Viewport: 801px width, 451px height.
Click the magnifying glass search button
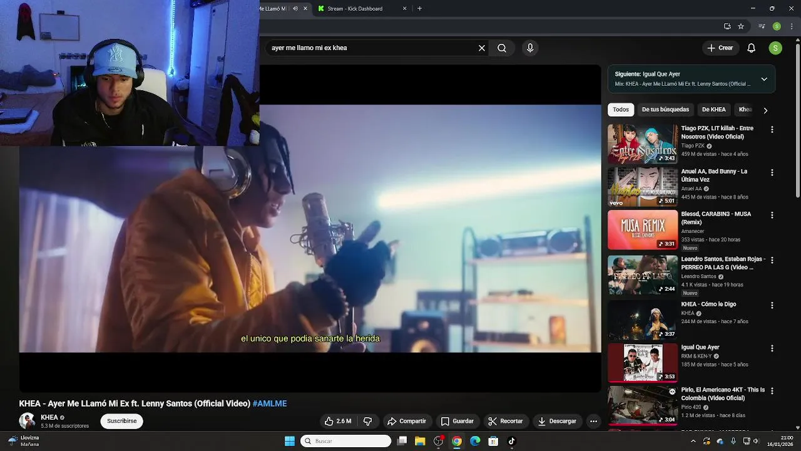[502, 48]
